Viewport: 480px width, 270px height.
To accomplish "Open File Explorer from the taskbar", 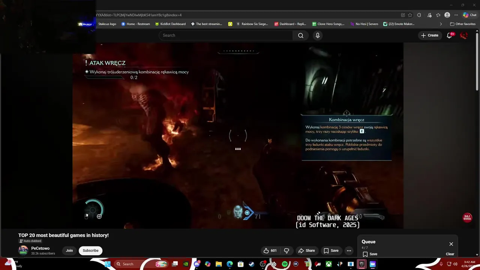I will point(219,264).
